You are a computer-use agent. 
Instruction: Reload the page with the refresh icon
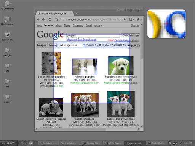[50, 19]
